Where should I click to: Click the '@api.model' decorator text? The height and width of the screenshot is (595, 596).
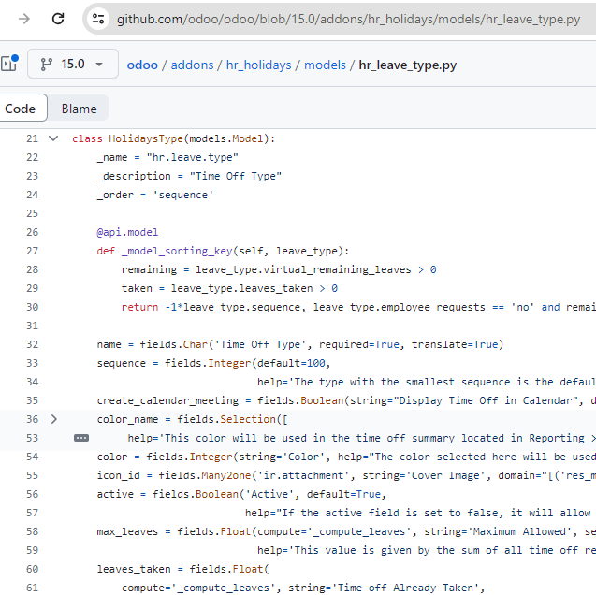pos(127,232)
